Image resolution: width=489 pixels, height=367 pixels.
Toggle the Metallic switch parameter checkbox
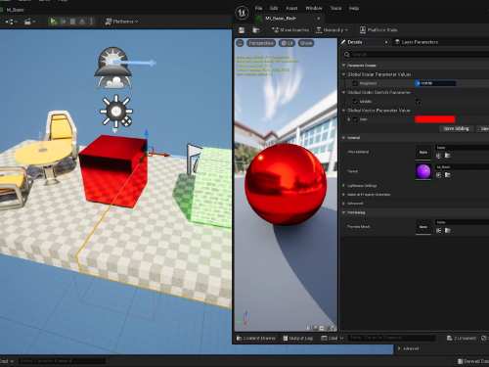click(x=355, y=102)
